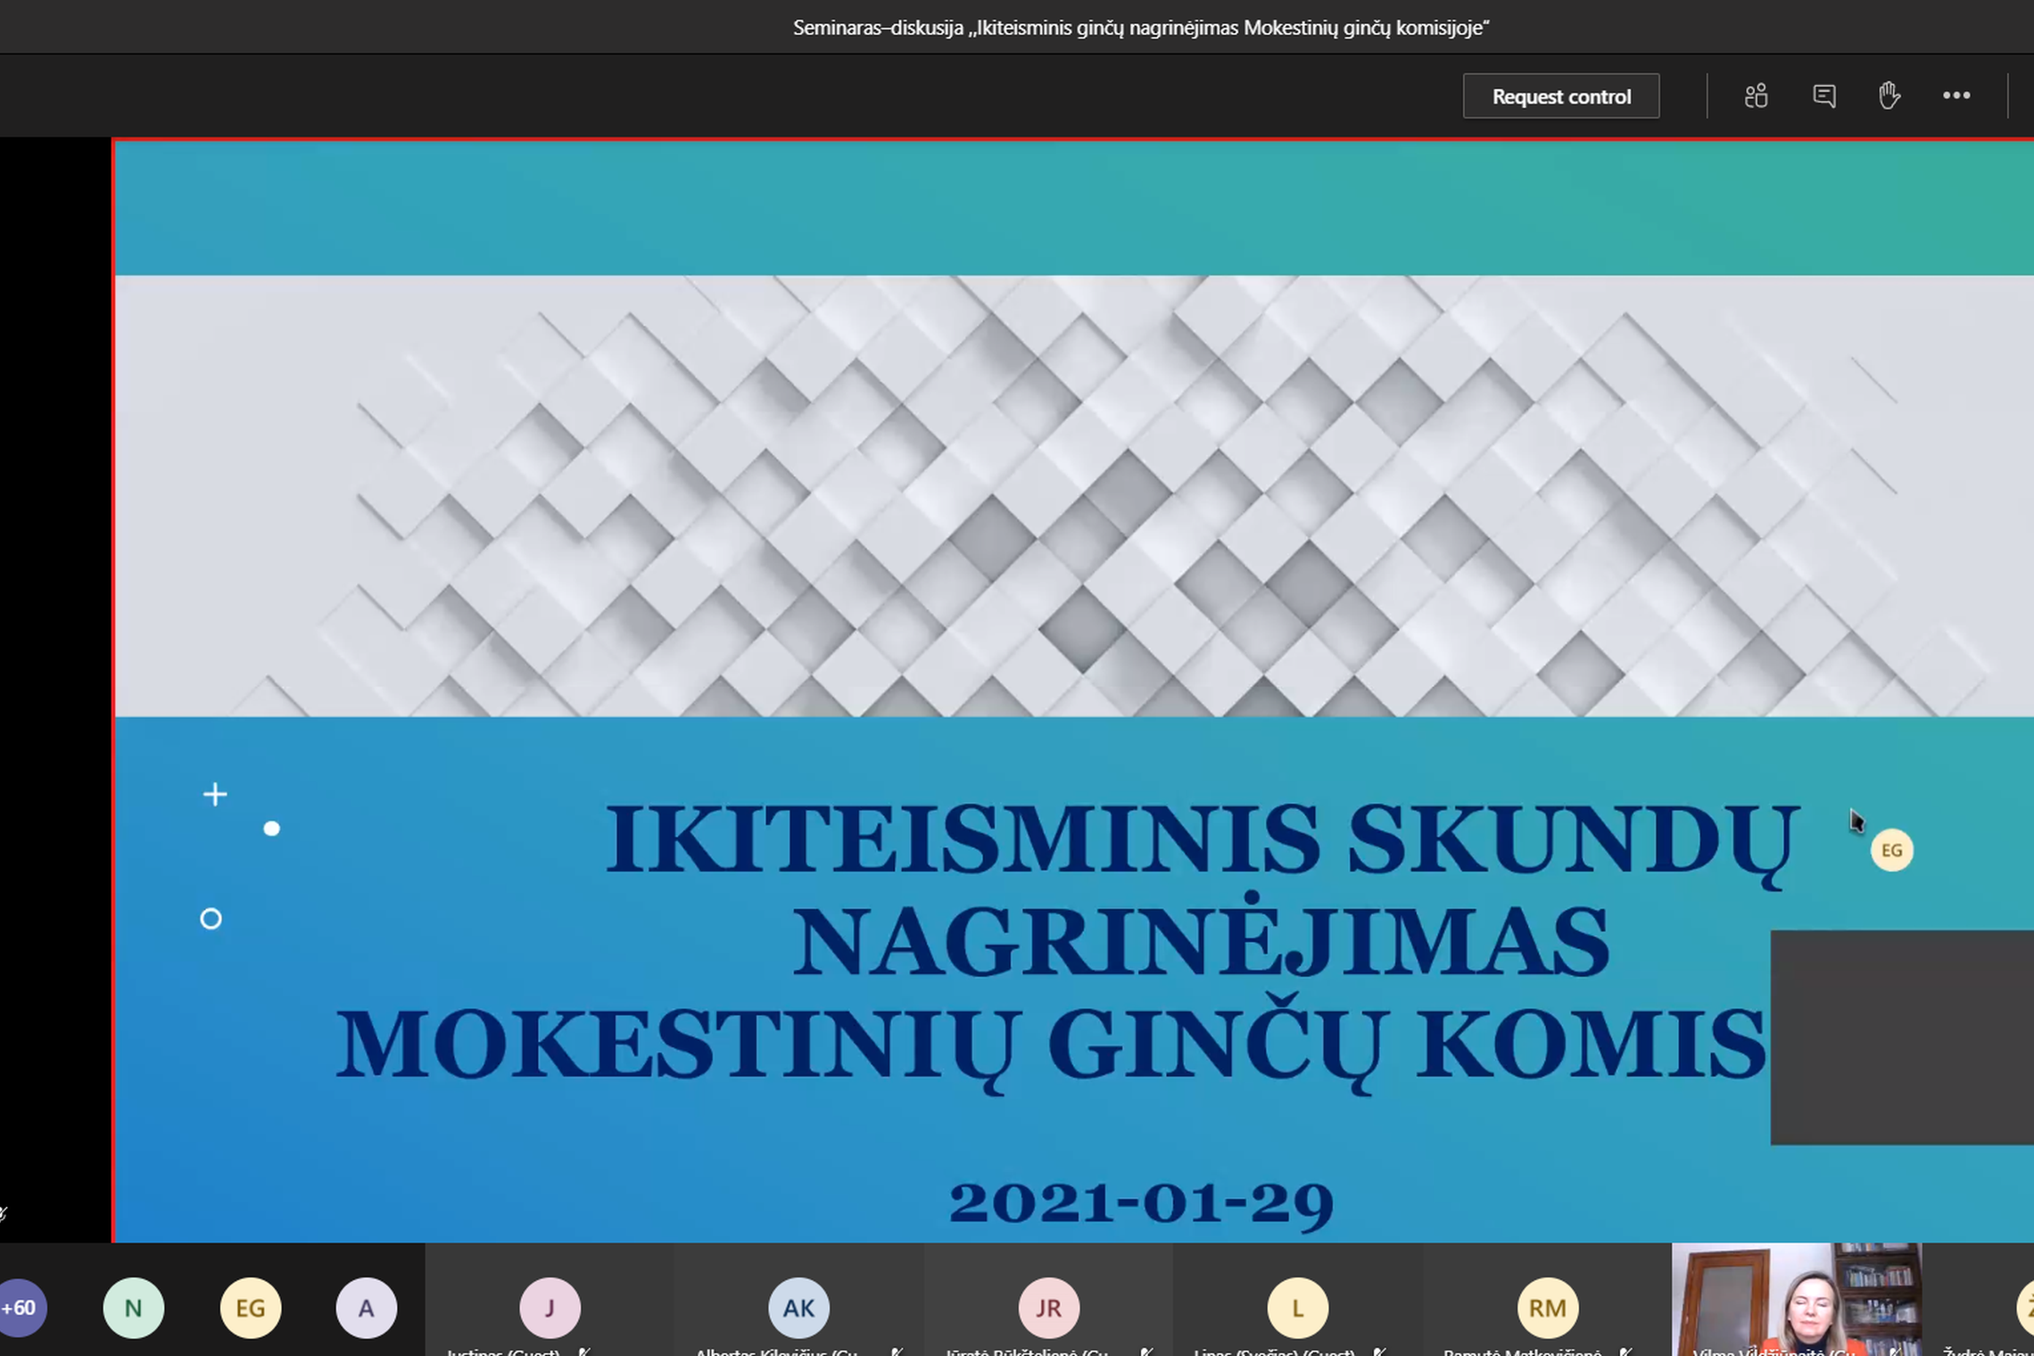Click the seminar title in header
This screenshot has height=1356, width=2034.
(1141, 28)
